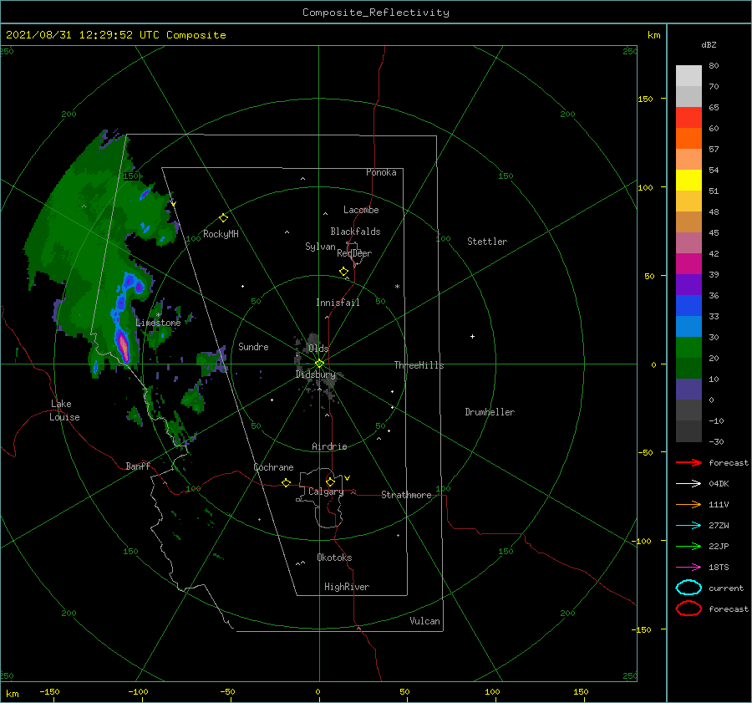Pick the bright green 30-20 dBZ swatch
The image size is (752, 703).
pos(688,348)
